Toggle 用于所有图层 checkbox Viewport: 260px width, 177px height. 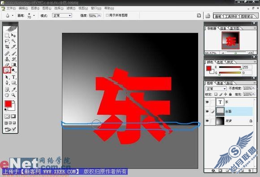[107, 15]
